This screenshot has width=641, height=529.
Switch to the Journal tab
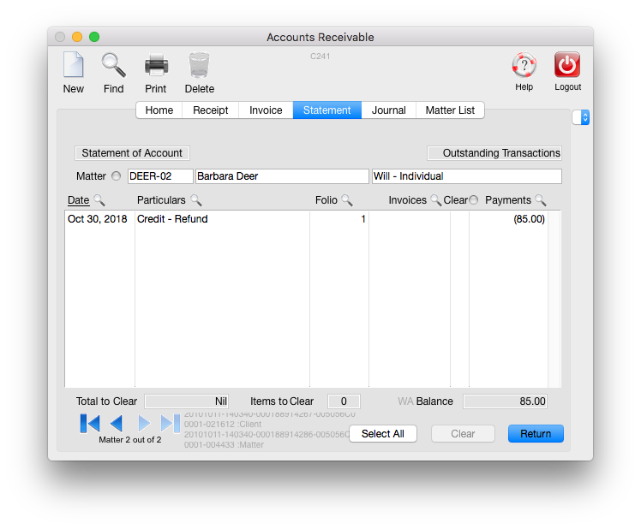pyautogui.click(x=388, y=110)
